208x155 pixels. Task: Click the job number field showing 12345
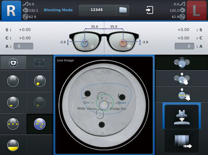[x=97, y=10]
